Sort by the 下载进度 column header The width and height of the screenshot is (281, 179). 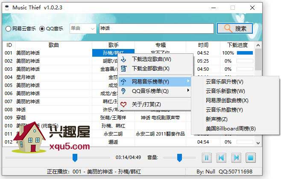(x=237, y=45)
